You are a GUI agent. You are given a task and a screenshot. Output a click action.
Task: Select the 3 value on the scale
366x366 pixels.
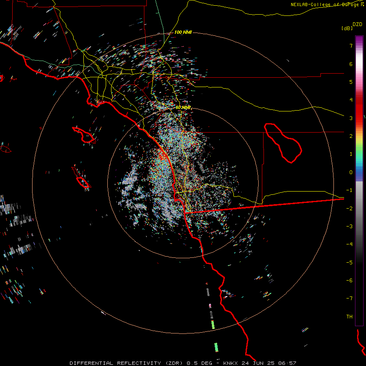(x=351, y=118)
